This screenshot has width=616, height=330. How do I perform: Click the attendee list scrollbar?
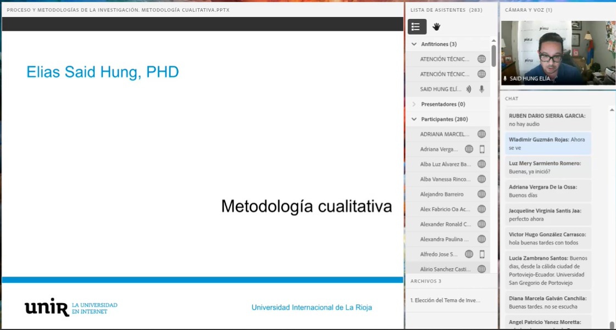point(493,56)
